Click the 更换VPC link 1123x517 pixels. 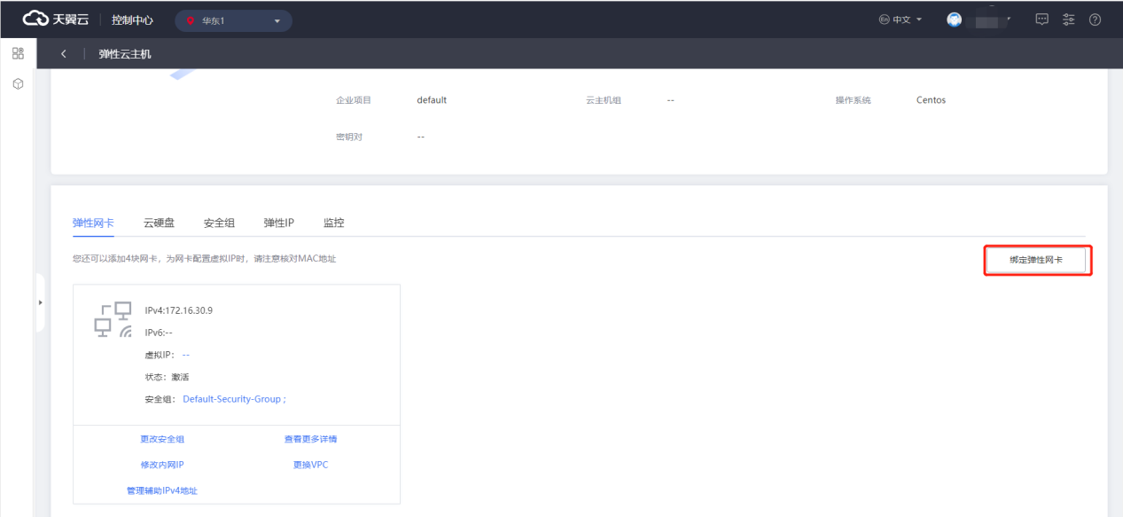pyautogui.click(x=310, y=465)
